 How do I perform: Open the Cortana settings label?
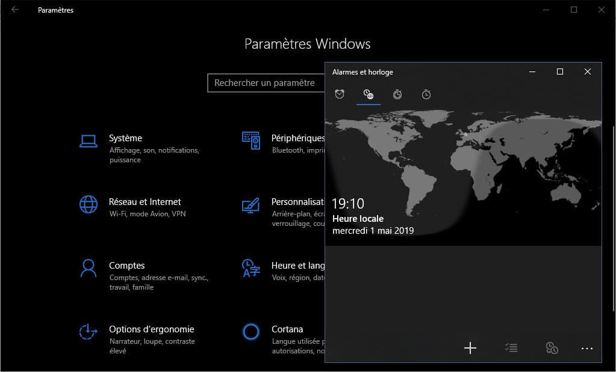(287, 329)
